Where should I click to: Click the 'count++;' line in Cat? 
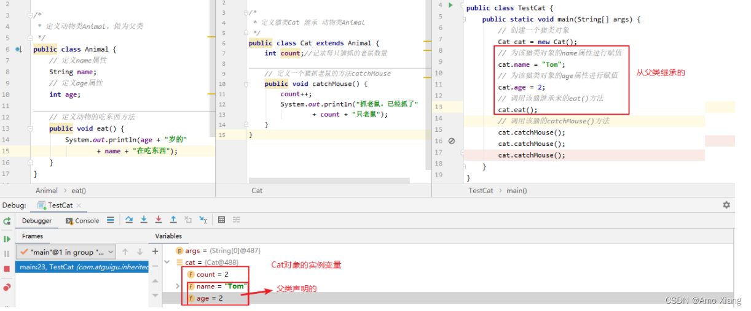(x=296, y=94)
